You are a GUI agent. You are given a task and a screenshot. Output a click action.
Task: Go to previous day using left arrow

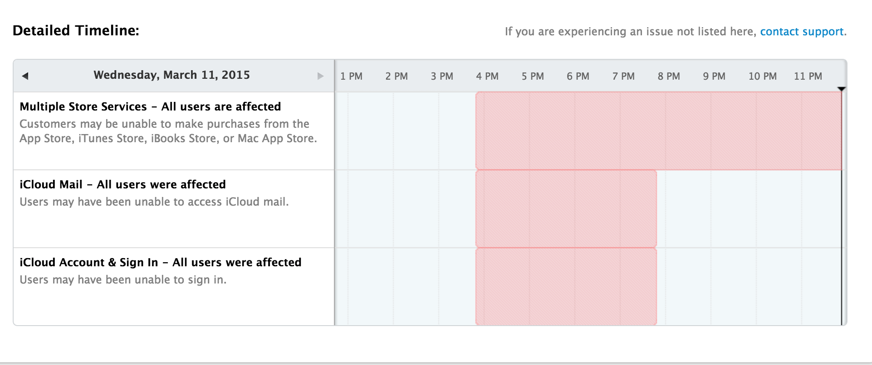25,76
